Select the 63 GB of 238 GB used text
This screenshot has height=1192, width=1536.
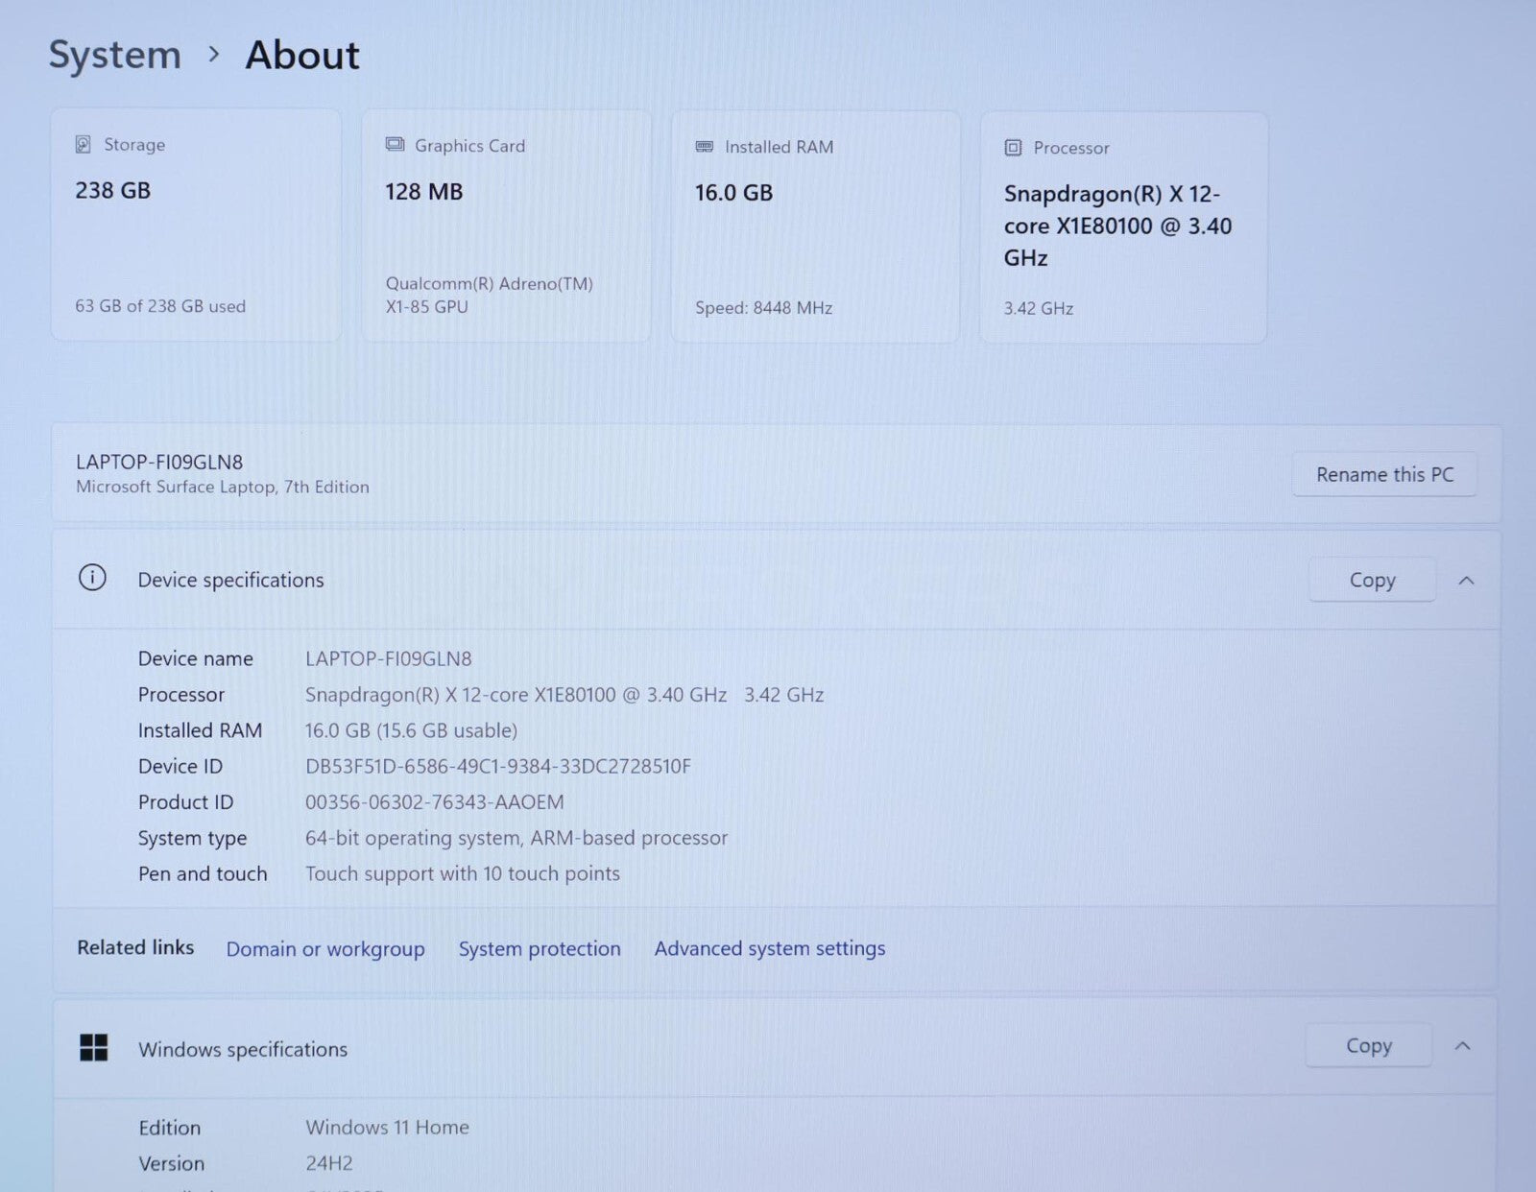(160, 306)
